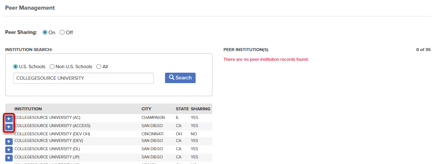Add COLLEGESOURCE UNIVERSITY (DL) plus button
This screenshot has width=436, height=164.
tap(9, 150)
